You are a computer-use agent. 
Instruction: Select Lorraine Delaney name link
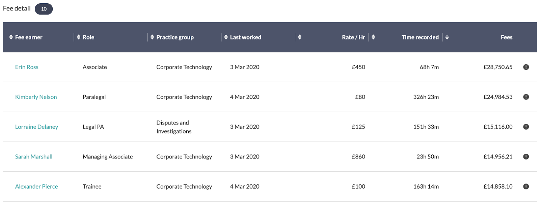point(36,127)
